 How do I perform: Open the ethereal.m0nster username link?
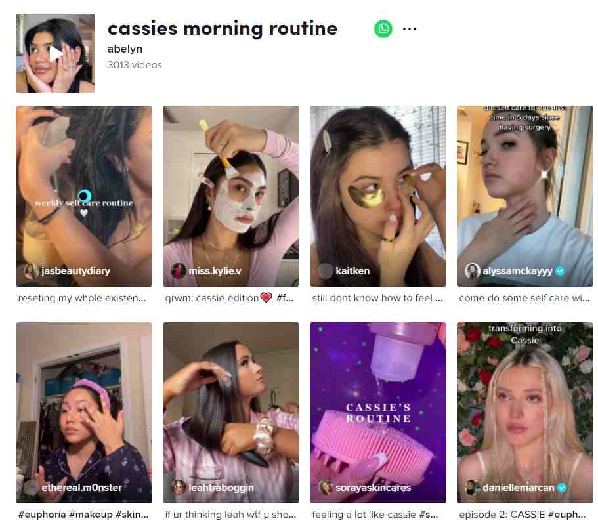coord(81,488)
